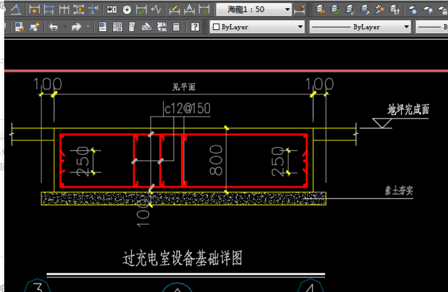Select the Dimension Text Edit tool
448x292 pixels.
(189, 9)
